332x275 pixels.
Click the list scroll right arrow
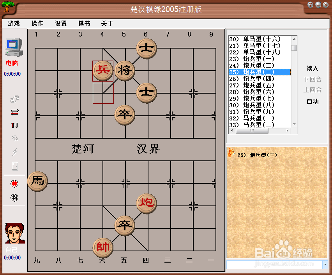(x=287, y=131)
